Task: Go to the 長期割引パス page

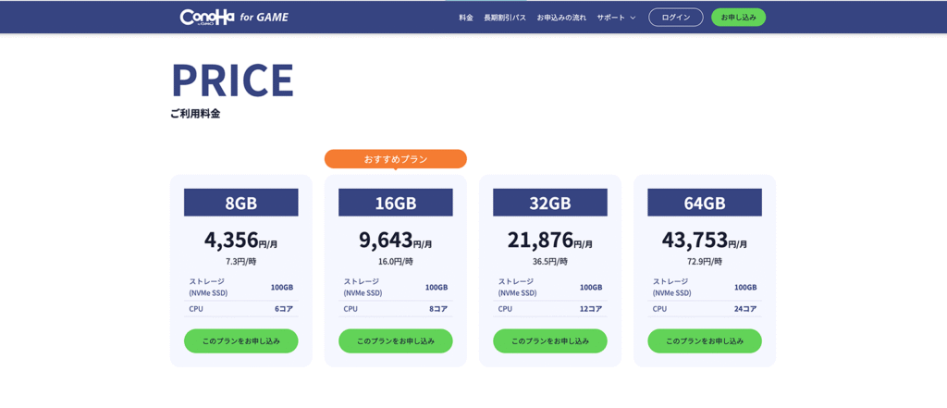Action: click(504, 18)
